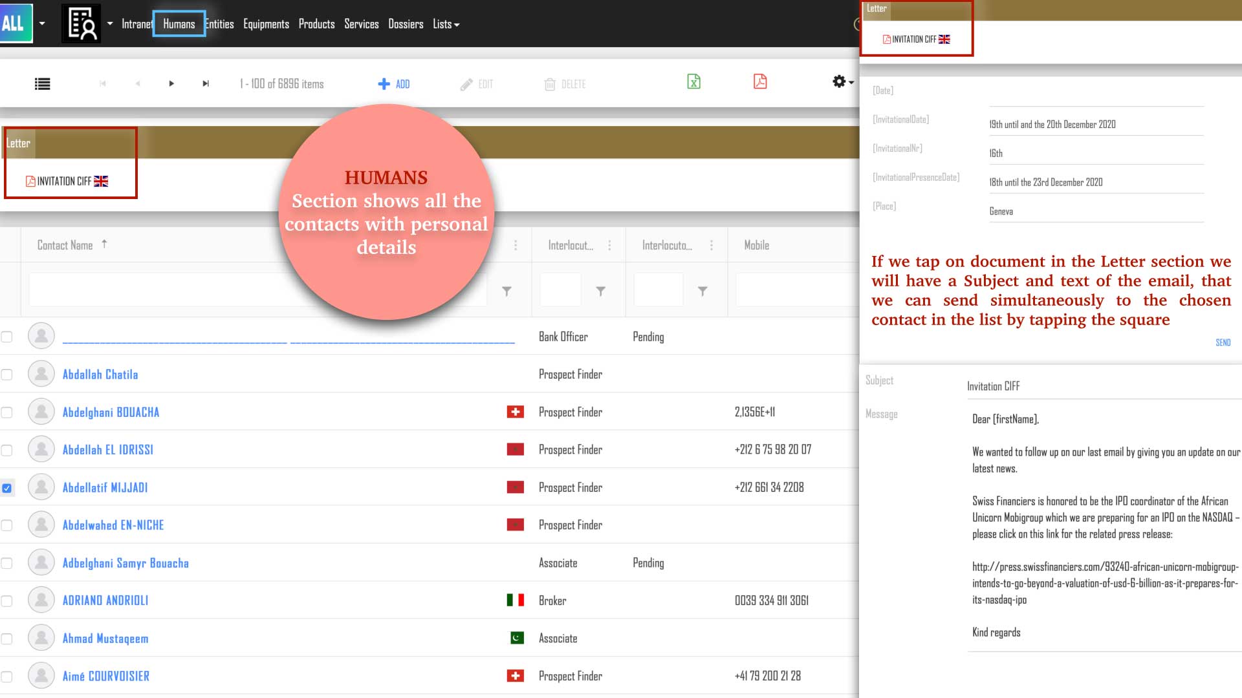Switch to the Entities tab

pyautogui.click(x=219, y=25)
